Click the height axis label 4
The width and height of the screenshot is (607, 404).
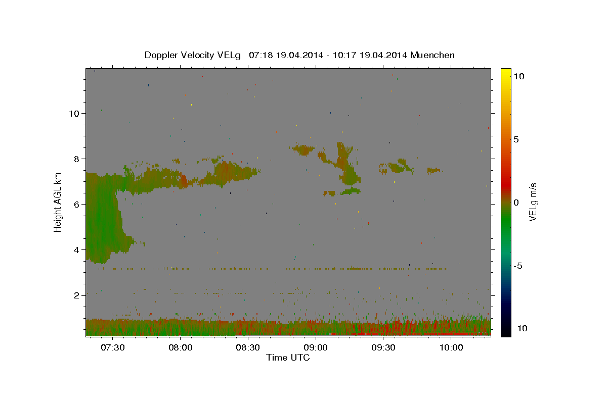pos(77,250)
